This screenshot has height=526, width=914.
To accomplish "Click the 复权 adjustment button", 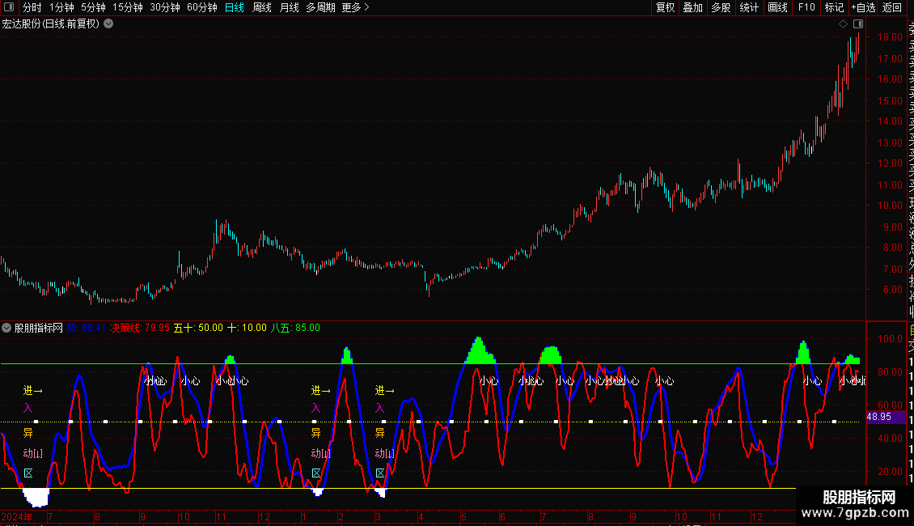I will click(665, 7).
